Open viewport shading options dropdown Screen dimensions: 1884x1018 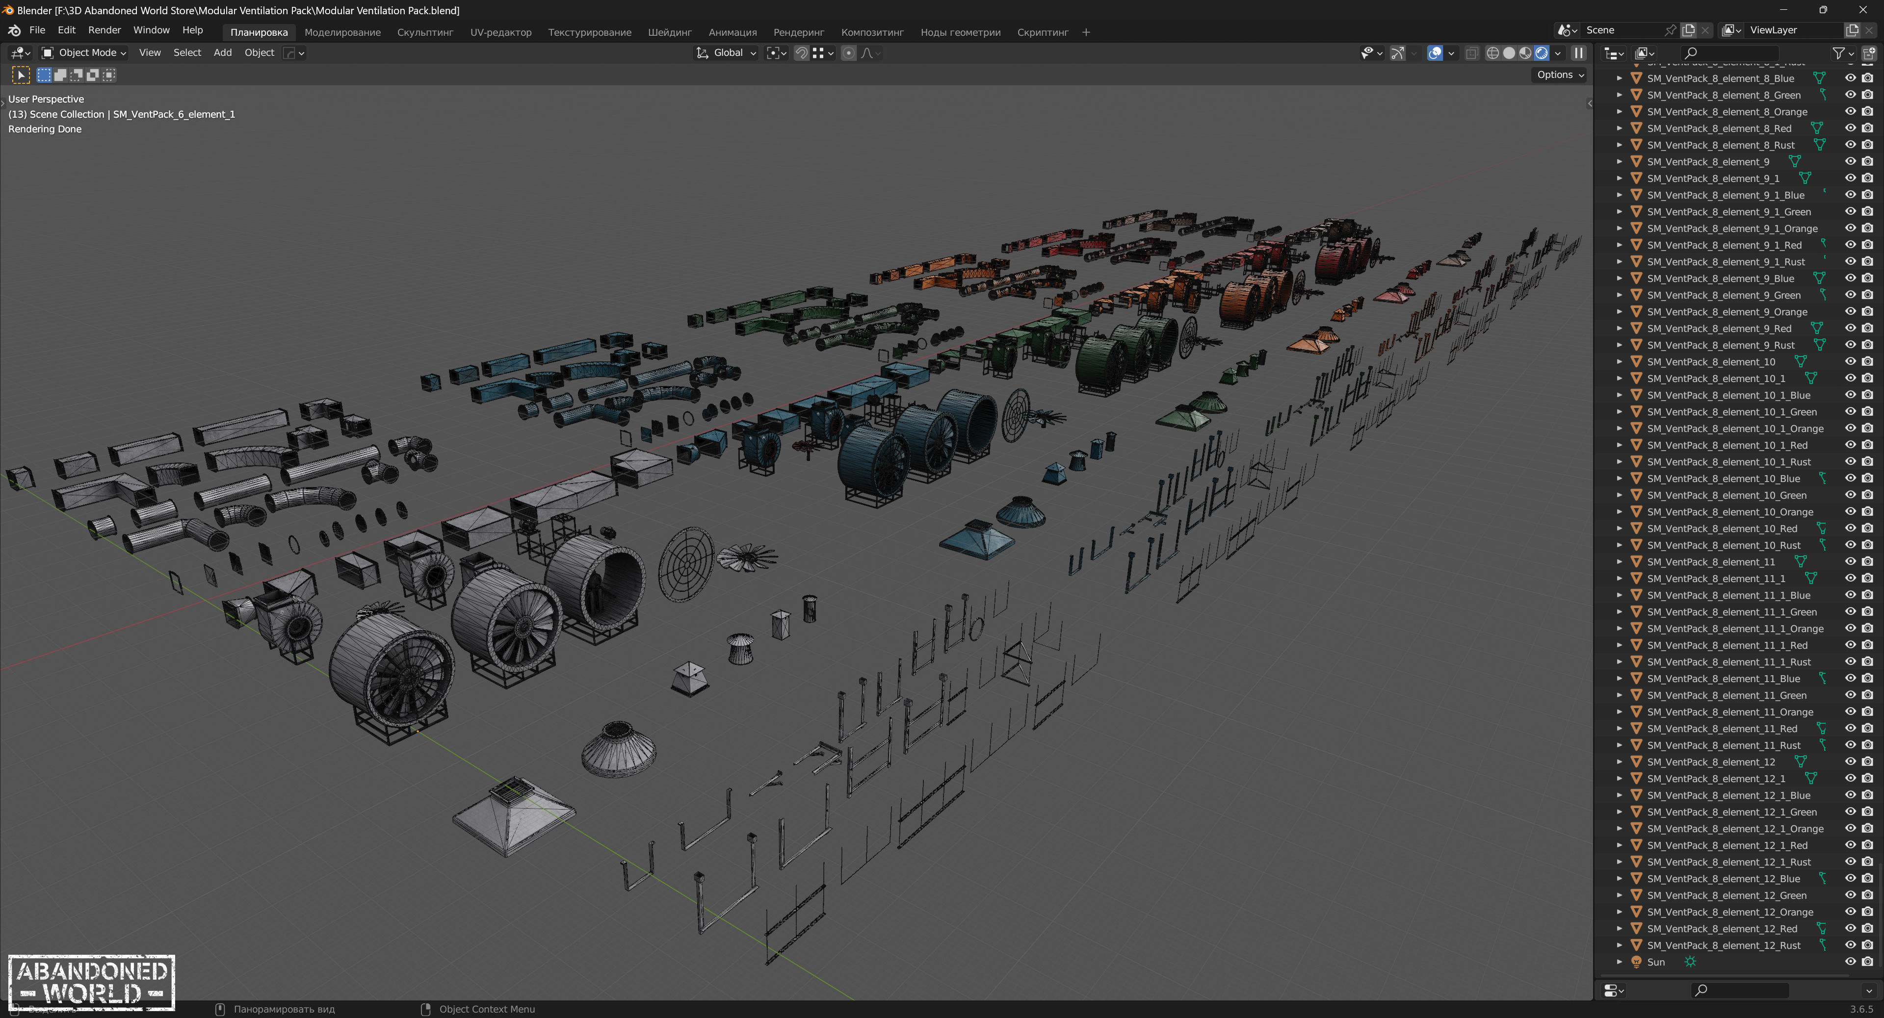pyautogui.click(x=1558, y=52)
